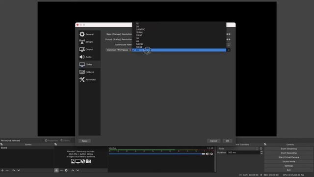Open Mic/Aux audio settings gear
This screenshot has width=314, height=177.
pos(211,154)
